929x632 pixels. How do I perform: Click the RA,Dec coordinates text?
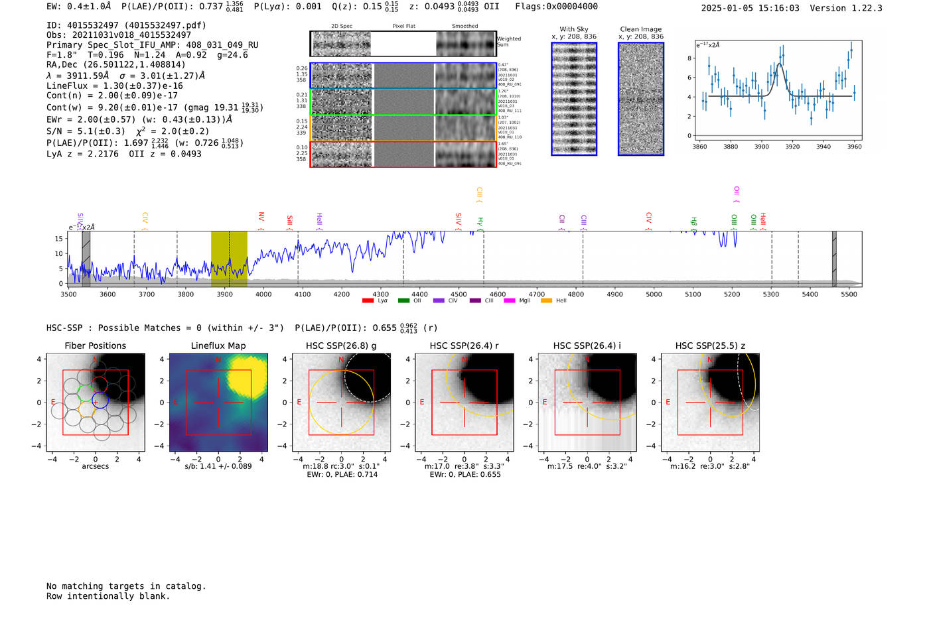click(x=116, y=64)
